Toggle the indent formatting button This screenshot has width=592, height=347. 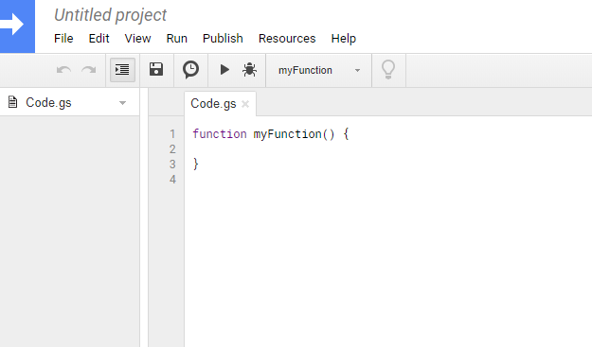(x=122, y=70)
